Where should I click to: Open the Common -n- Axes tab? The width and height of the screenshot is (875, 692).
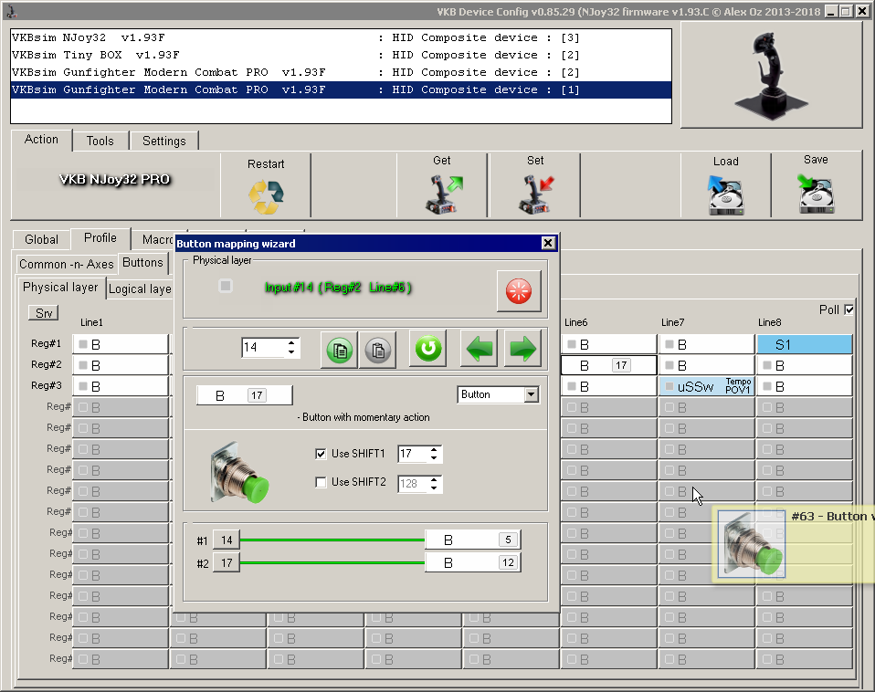point(67,264)
